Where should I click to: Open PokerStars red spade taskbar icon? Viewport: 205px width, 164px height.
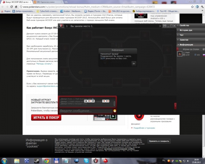[105, 161]
